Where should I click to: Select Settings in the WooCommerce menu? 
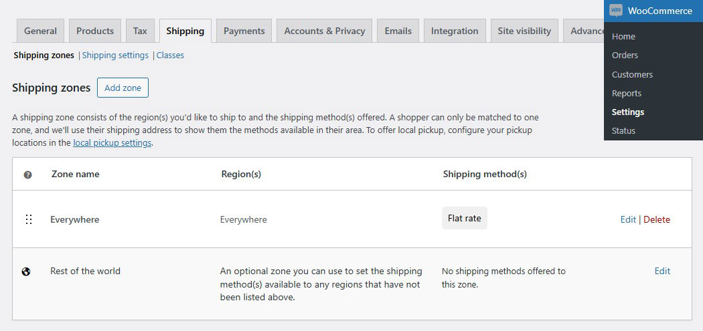point(628,112)
